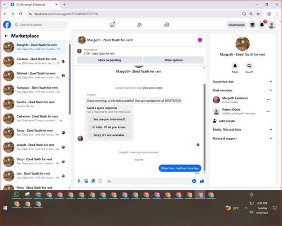This screenshot has width=282, height=226.
Task: Select the Sandra 2bed 1bath conversation
Action: pyautogui.click(x=34, y=104)
